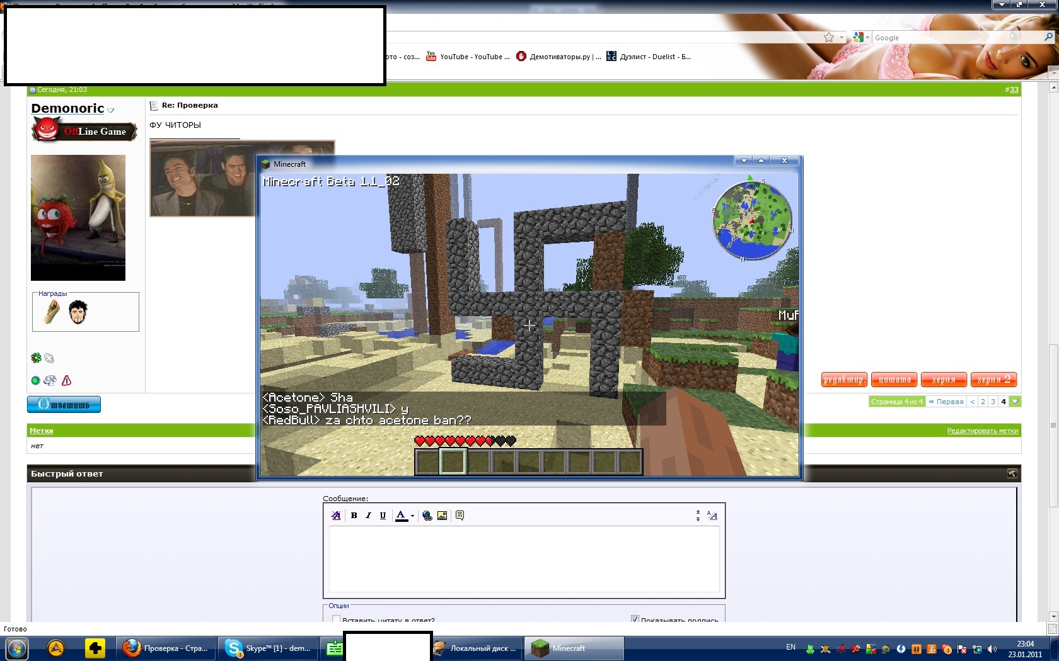This screenshot has height=661, width=1059.
Task: Switch to the Firefox Проверка taskbar window
Action: 166,648
